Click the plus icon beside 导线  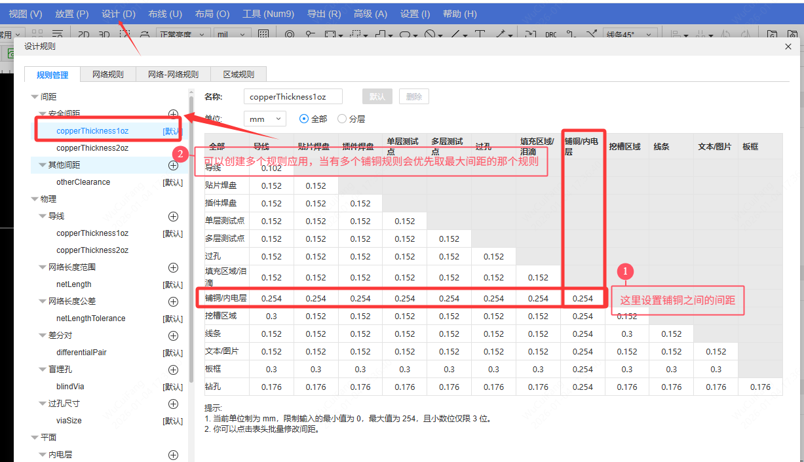click(174, 216)
